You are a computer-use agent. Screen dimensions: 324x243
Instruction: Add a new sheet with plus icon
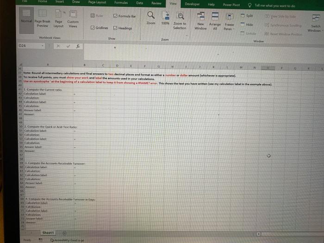64,233
